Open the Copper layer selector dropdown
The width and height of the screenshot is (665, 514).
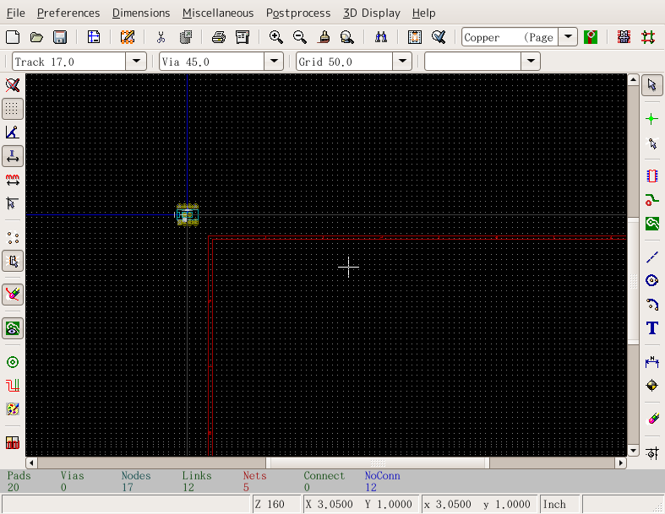coord(569,37)
